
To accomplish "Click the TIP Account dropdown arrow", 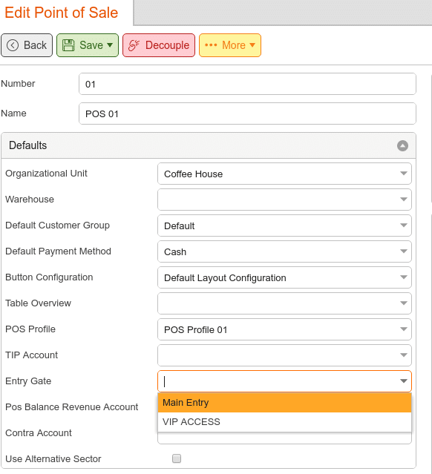I will (403, 355).
